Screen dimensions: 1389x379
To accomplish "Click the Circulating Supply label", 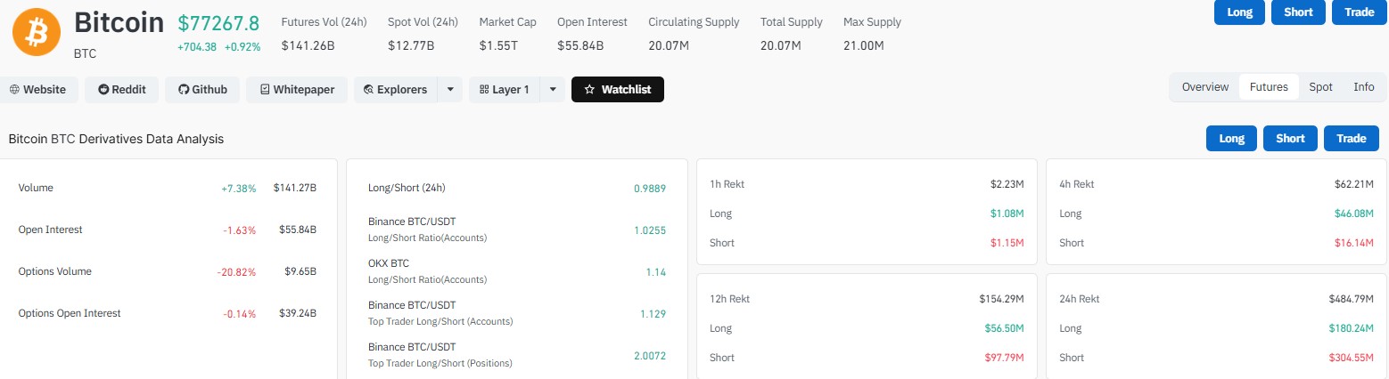I will pos(694,22).
